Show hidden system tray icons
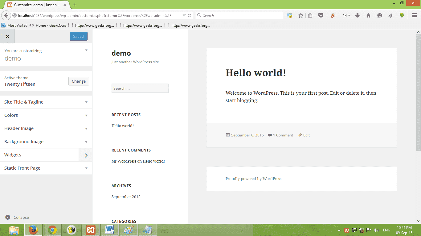 (x=339, y=230)
